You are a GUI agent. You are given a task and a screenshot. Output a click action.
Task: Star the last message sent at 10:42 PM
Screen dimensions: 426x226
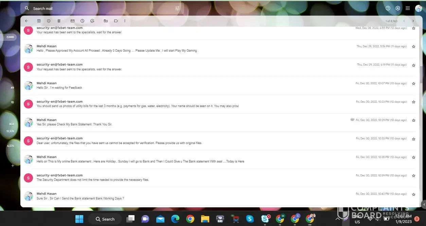(x=413, y=194)
